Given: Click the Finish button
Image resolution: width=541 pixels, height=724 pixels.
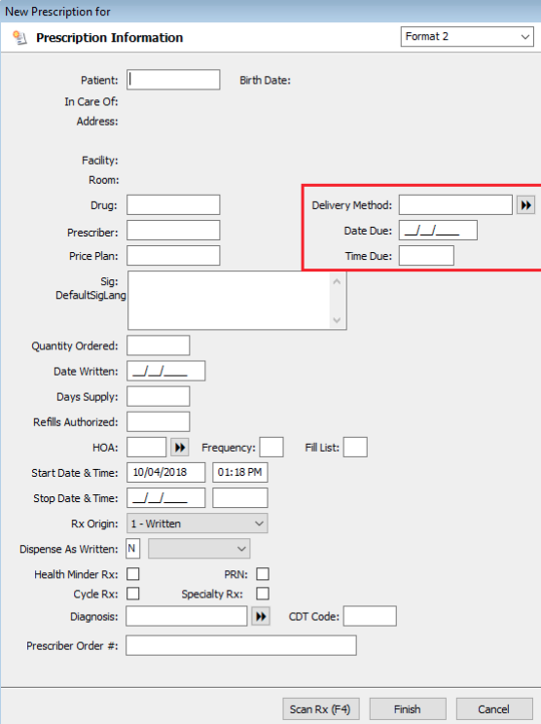Looking at the screenshot, I should point(408,709).
